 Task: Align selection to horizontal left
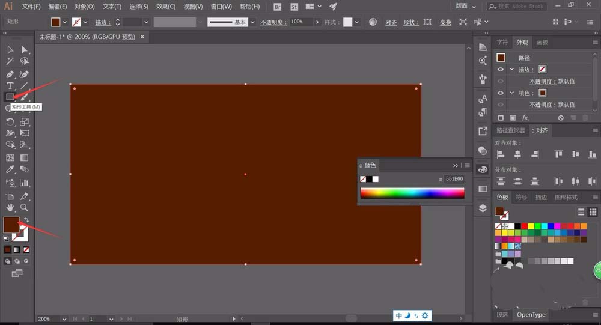coord(500,154)
